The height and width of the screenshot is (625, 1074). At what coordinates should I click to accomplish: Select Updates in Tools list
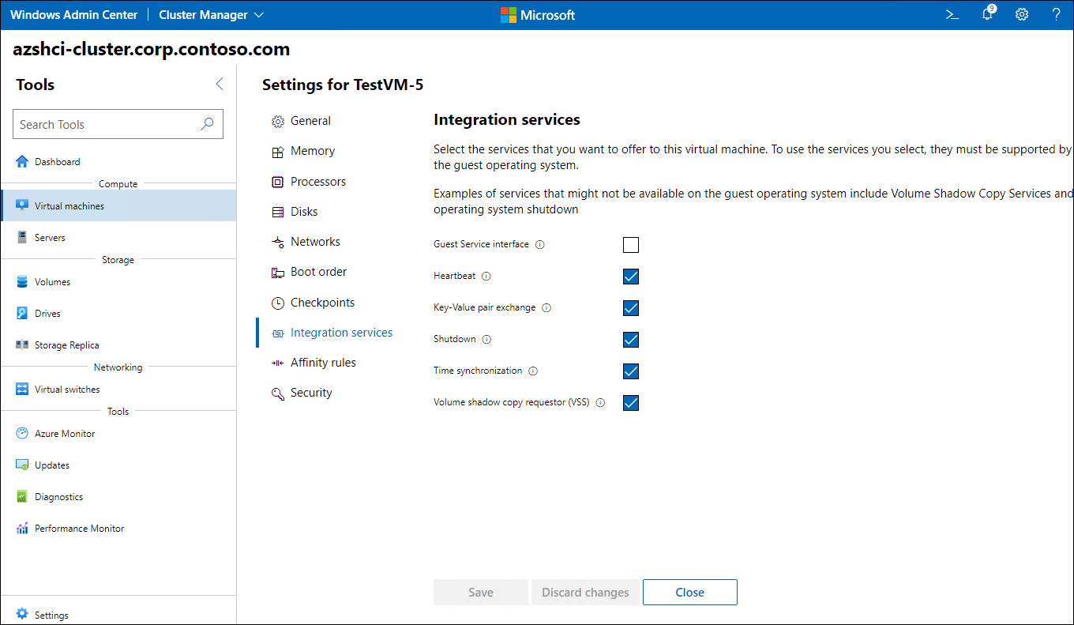pyautogui.click(x=118, y=465)
